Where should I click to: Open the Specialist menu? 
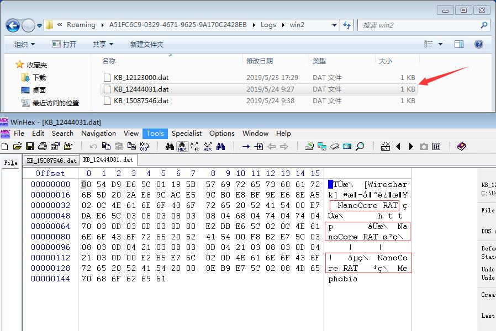(187, 133)
